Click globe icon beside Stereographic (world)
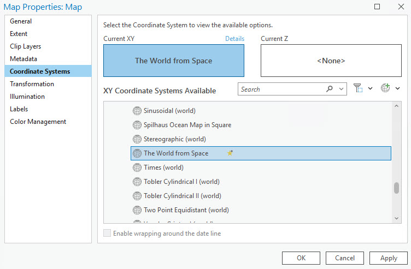Viewport: 411px width, 269px height. coord(137,139)
